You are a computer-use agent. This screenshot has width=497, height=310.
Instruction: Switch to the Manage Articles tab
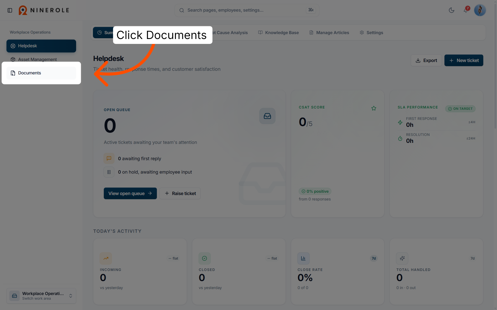coord(329,33)
